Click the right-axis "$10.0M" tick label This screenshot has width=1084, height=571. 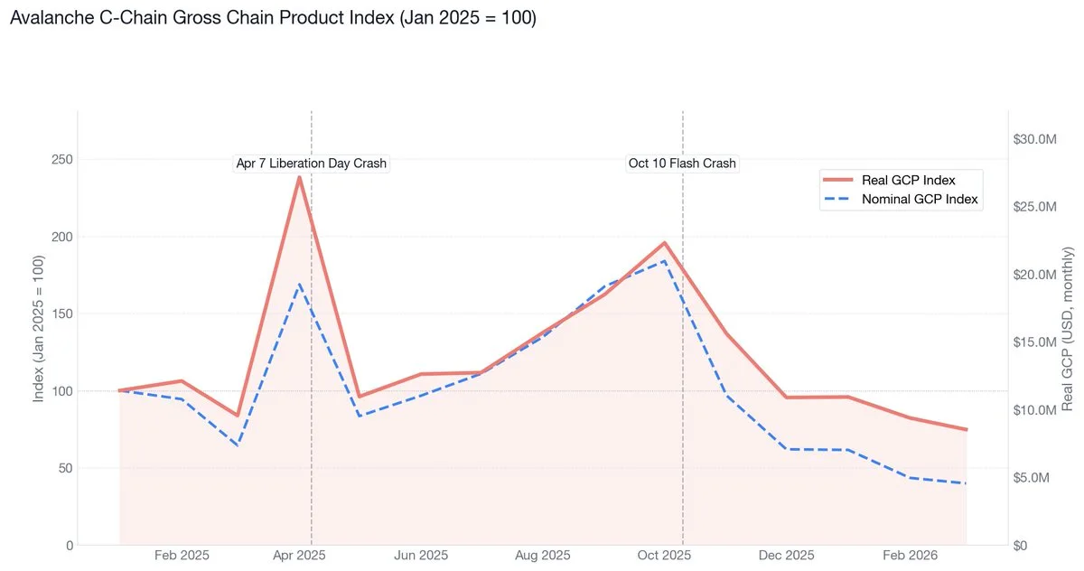click(1034, 410)
